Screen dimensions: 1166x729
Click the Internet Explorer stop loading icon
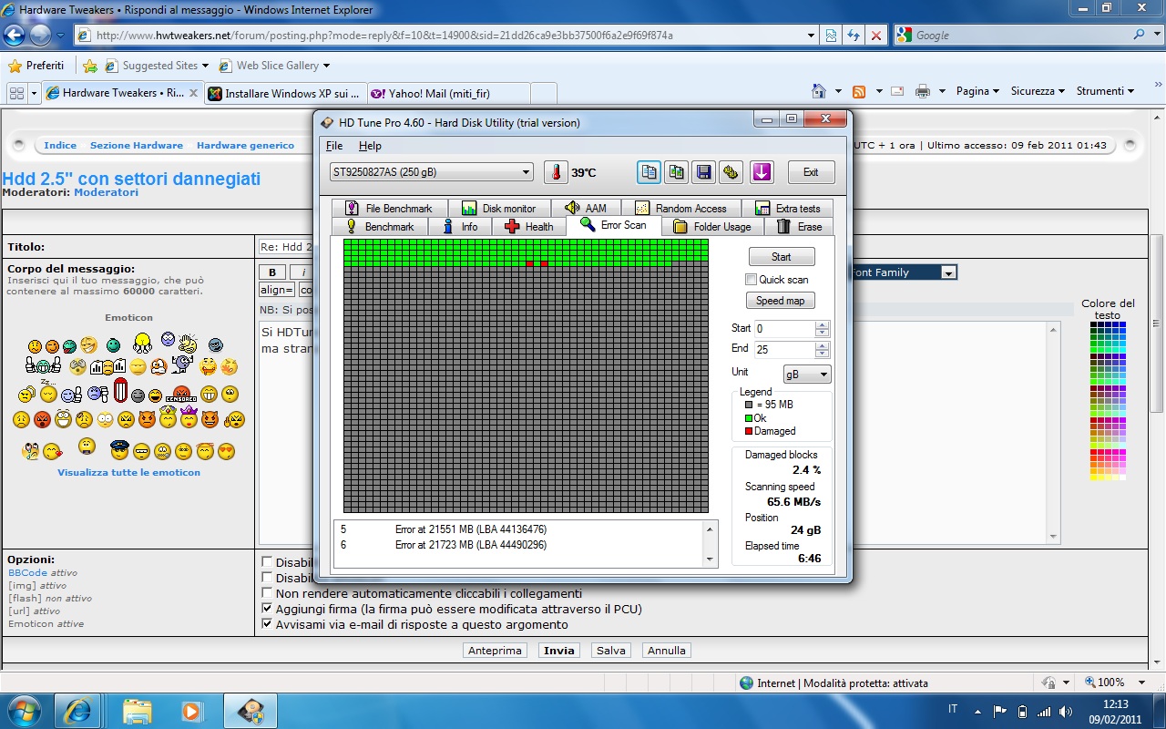tap(876, 36)
